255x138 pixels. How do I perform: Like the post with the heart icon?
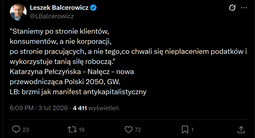pos(129,129)
